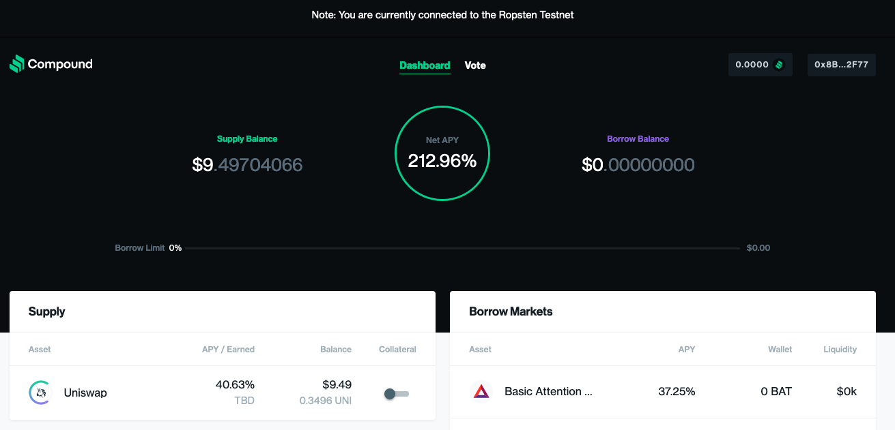Click the Borrow Limit 0% value

[x=175, y=248]
